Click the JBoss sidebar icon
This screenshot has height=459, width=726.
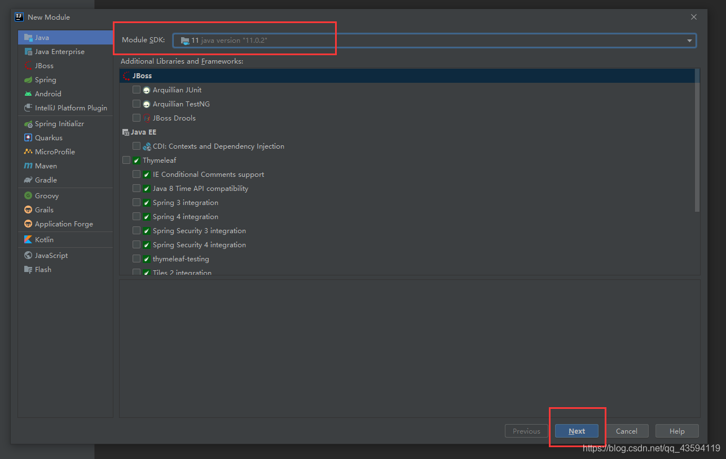[28, 66]
